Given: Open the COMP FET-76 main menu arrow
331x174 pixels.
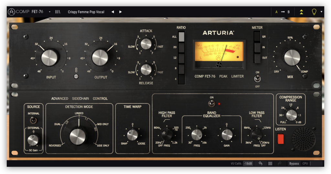Looking at the screenshot, I should pyautogui.click(x=50, y=12).
